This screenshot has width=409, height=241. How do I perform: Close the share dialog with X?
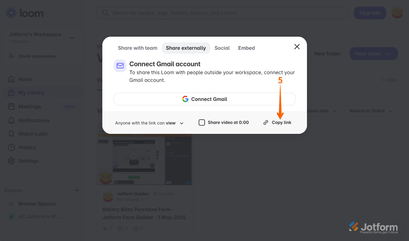[297, 47]
